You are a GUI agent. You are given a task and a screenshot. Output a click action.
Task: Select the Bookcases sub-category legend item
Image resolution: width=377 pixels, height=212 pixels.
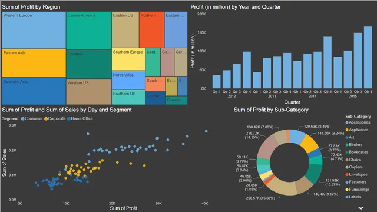(356, 152)
